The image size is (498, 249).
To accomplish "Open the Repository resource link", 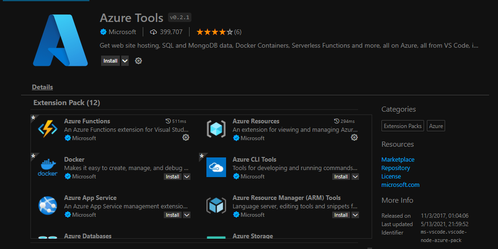I will (396, 168).
